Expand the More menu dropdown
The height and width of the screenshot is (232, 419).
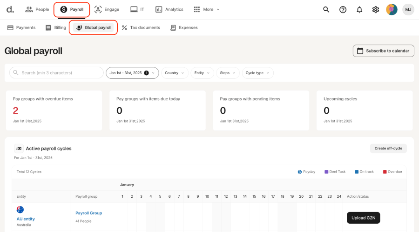click(206, 9)
